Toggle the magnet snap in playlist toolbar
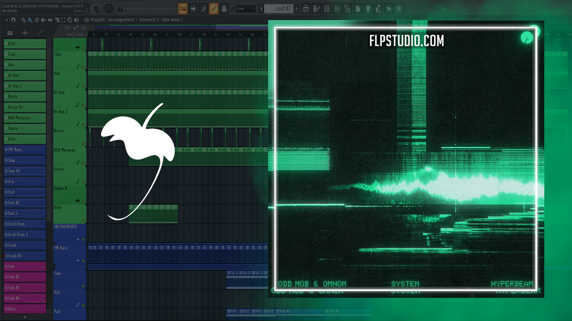 (x=13, y=20)
